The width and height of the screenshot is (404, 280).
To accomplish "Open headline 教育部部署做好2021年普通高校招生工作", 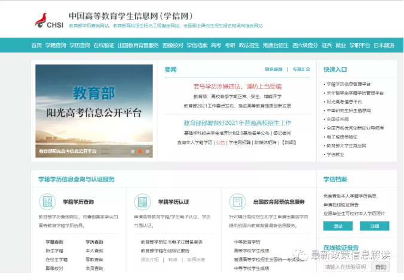I will click(x=237, y=123).
